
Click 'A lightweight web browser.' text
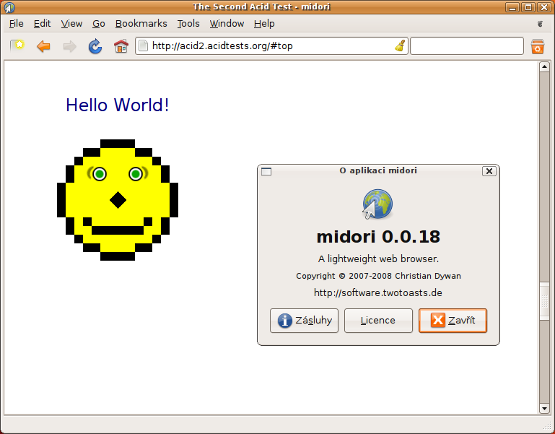tap(378, 259)
